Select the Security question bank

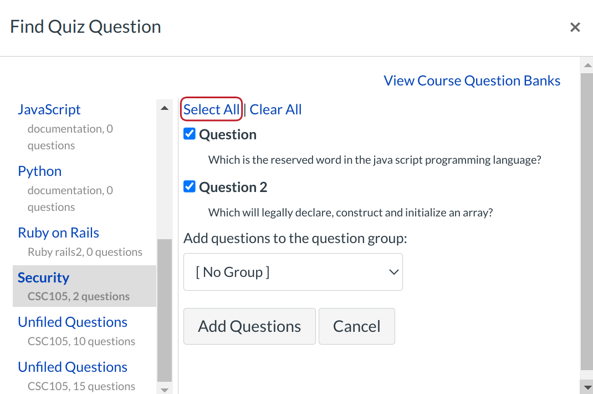[x=44, y=277]
